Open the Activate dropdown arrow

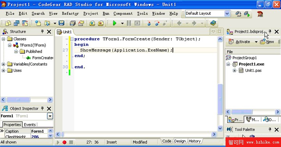click(256, 42)
